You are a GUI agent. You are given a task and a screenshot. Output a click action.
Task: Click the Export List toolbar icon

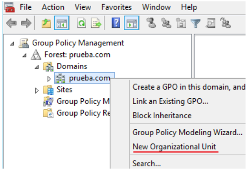coord(96,23)
